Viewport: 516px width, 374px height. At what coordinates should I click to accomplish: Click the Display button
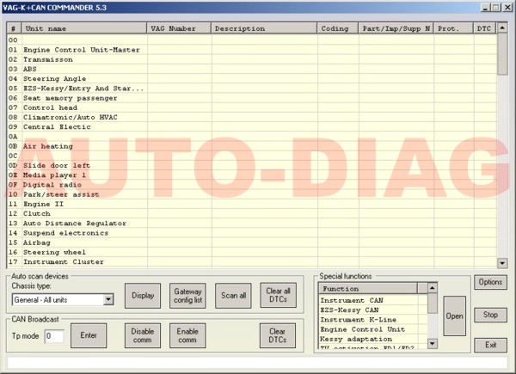coord(143,296)
